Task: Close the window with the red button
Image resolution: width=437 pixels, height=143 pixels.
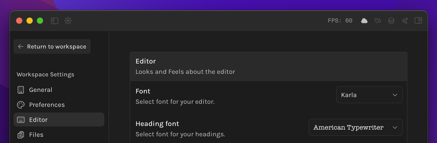Action: tap(19, 21)
